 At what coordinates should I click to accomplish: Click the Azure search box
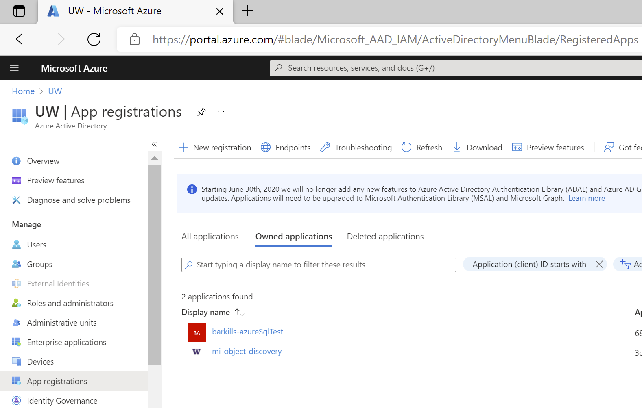click(x=456, y=68)
